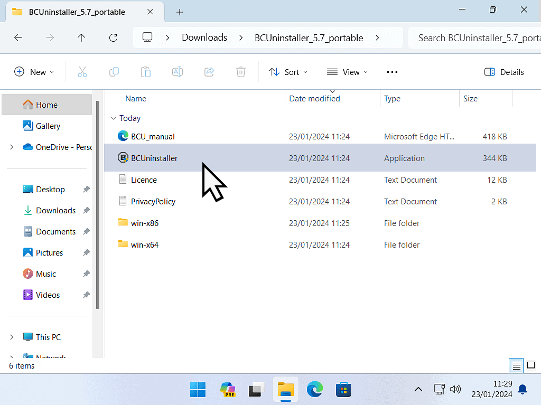The image size is (541, 405).
Task: Collapse the Today group
Action: (x=112, y=118)
